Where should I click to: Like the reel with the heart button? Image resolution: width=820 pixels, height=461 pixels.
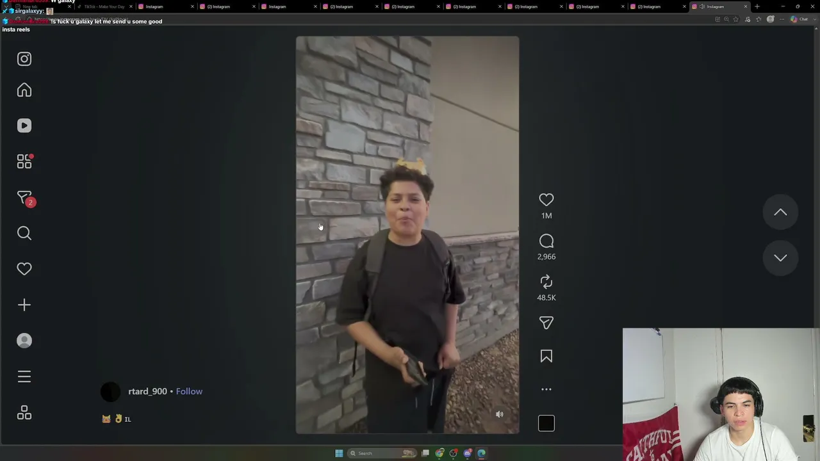pyautogui.click(x=546, y=200)
